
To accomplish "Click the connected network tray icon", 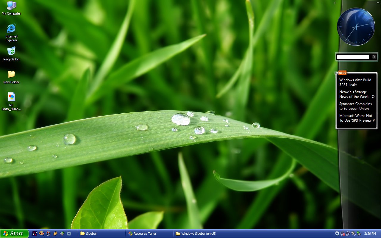I will (348, 234).
